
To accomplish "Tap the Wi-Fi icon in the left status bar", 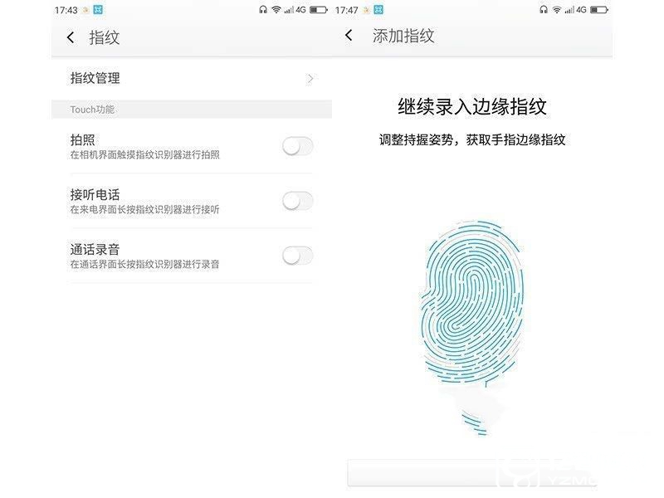I will click(x=276, y=10).
